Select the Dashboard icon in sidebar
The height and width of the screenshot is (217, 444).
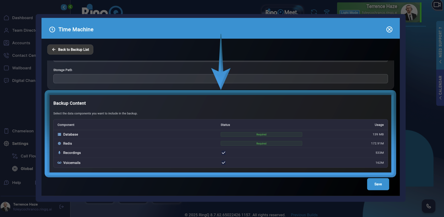pyautogui.click(x=6, y=18)
